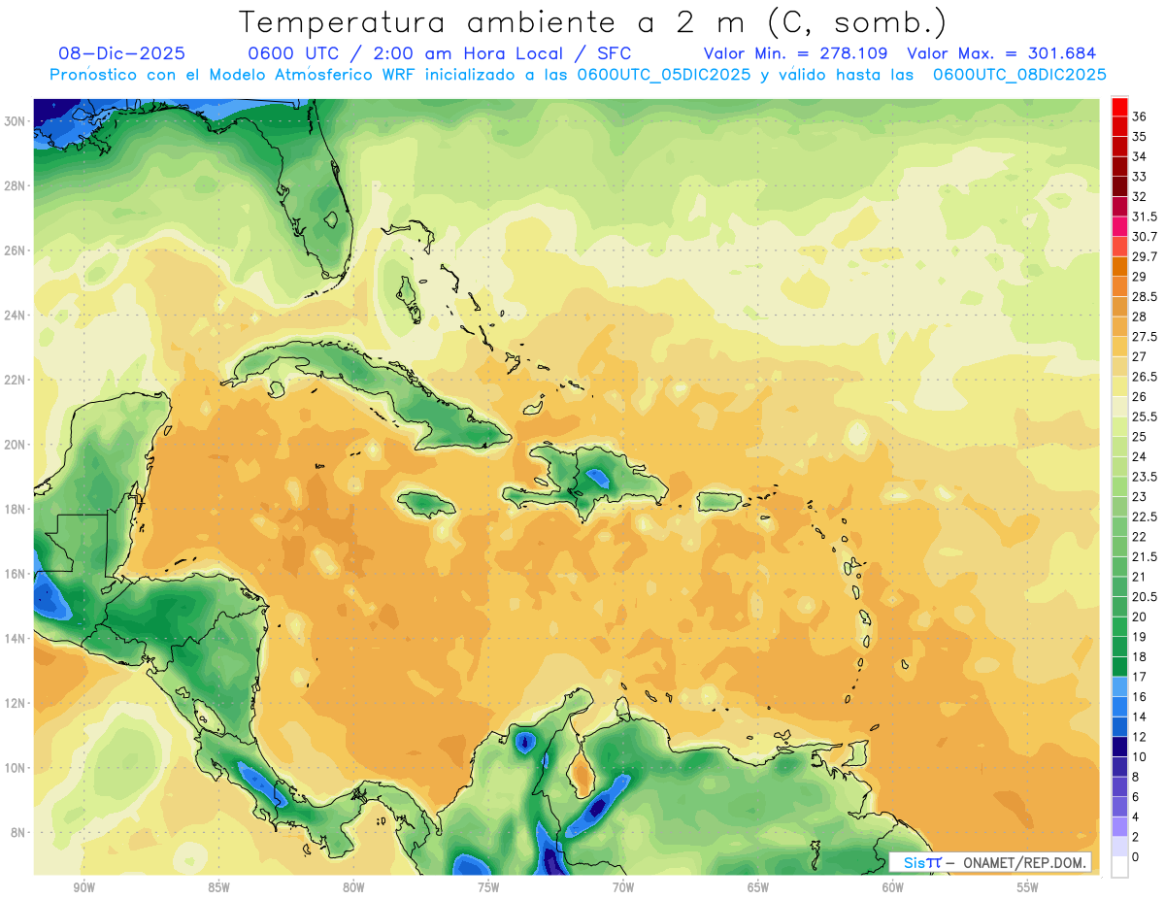This screenshot has height=900, width=1165.
Task: Click the white swatch below the 0 label
Action: 1119,867
